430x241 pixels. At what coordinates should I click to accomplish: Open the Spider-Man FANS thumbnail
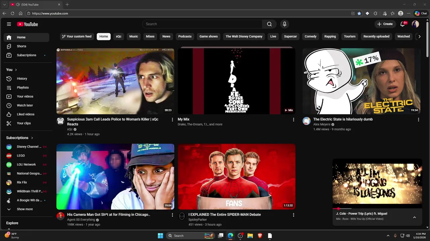(x=236, y=177)
